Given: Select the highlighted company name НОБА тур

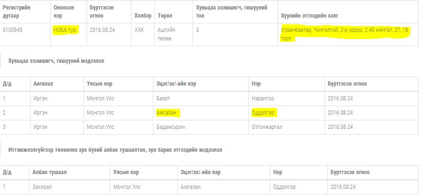Looking at the screenshot, I should coord(65,29).
